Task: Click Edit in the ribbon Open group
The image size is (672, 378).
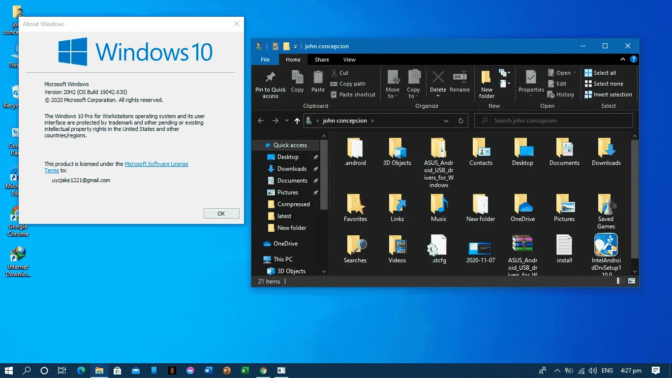Action: tap(557, 84)
